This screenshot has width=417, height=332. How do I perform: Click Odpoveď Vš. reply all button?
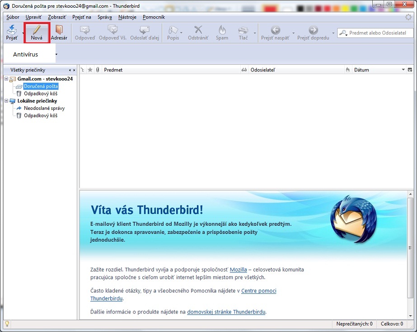coord(112,33)
